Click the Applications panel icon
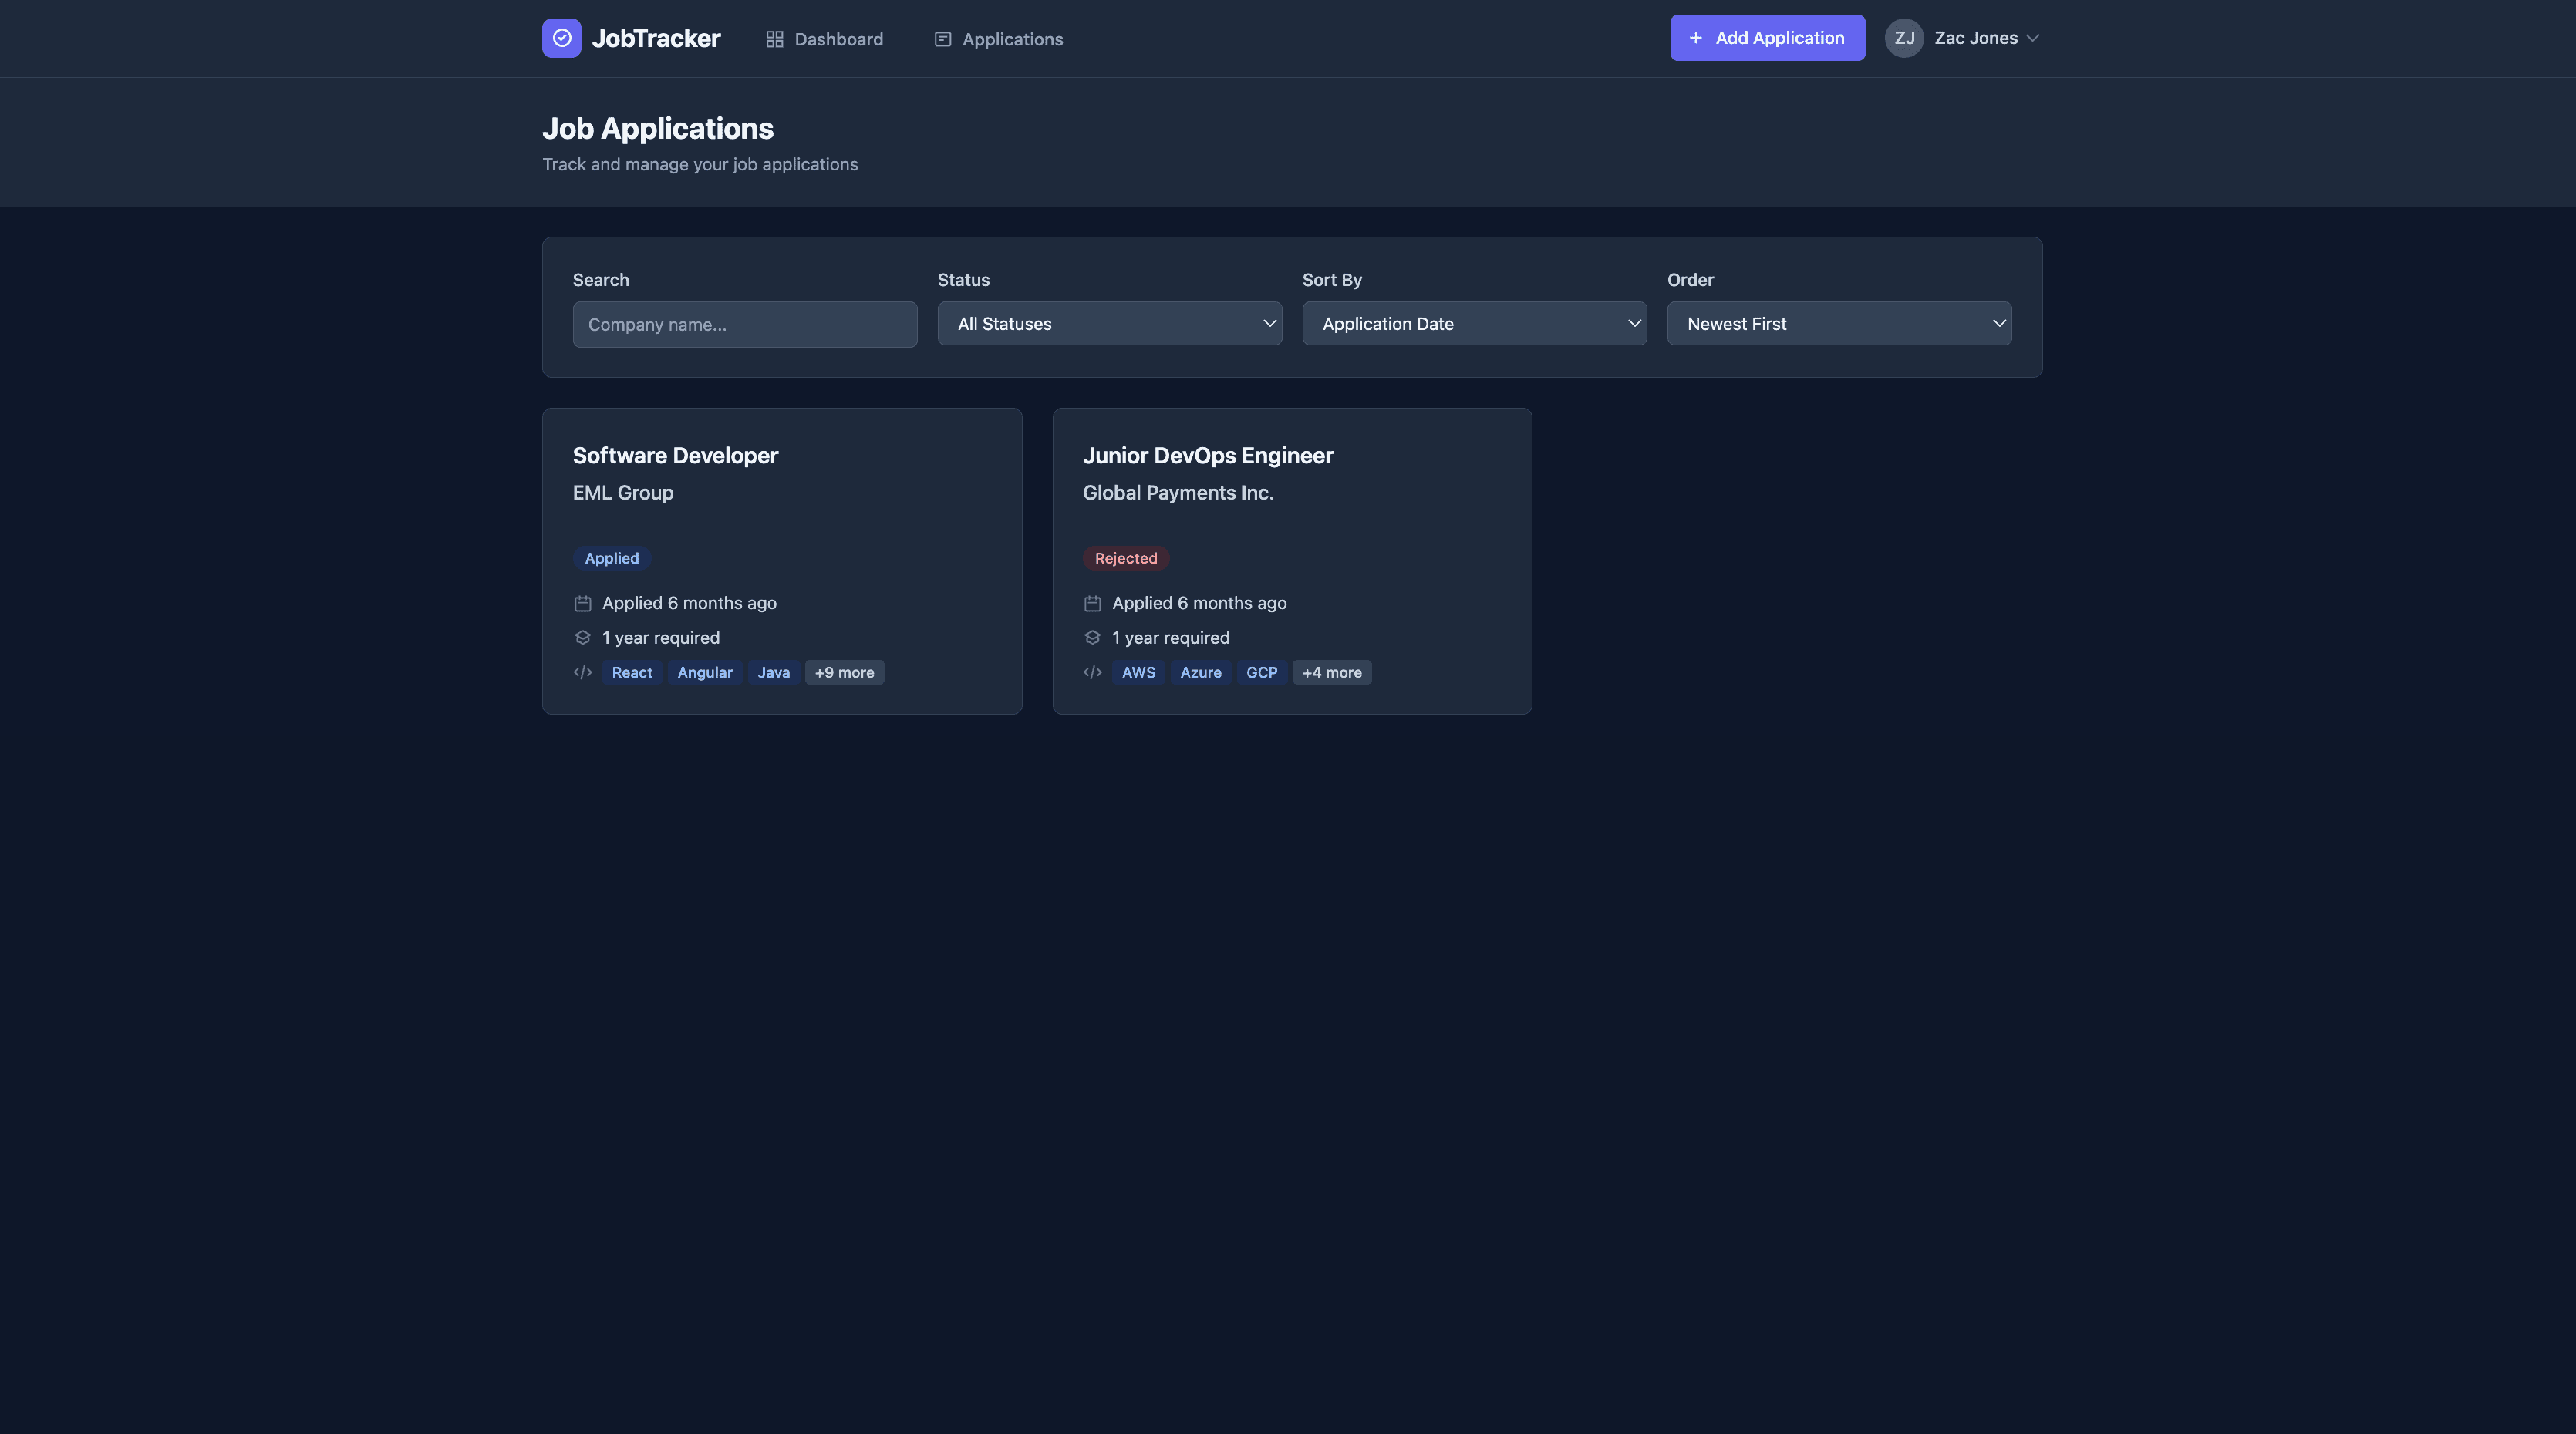This screenshot has width=2576, height=1434. click(941, 39)
